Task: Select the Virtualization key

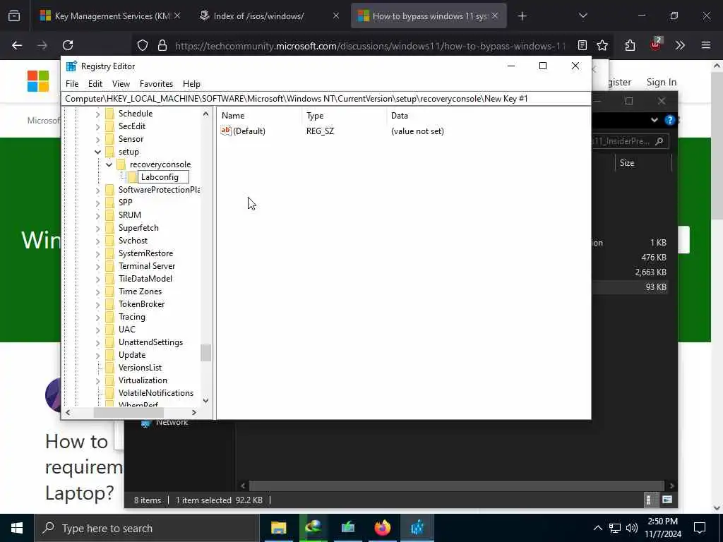Action: click(x=143, y=380)
